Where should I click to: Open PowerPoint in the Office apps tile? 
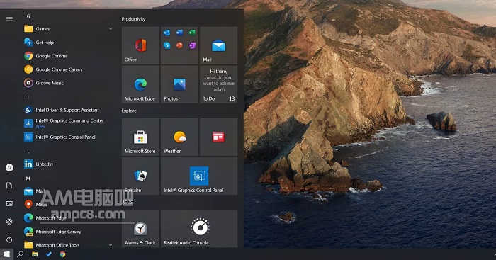tap(179, 45)
